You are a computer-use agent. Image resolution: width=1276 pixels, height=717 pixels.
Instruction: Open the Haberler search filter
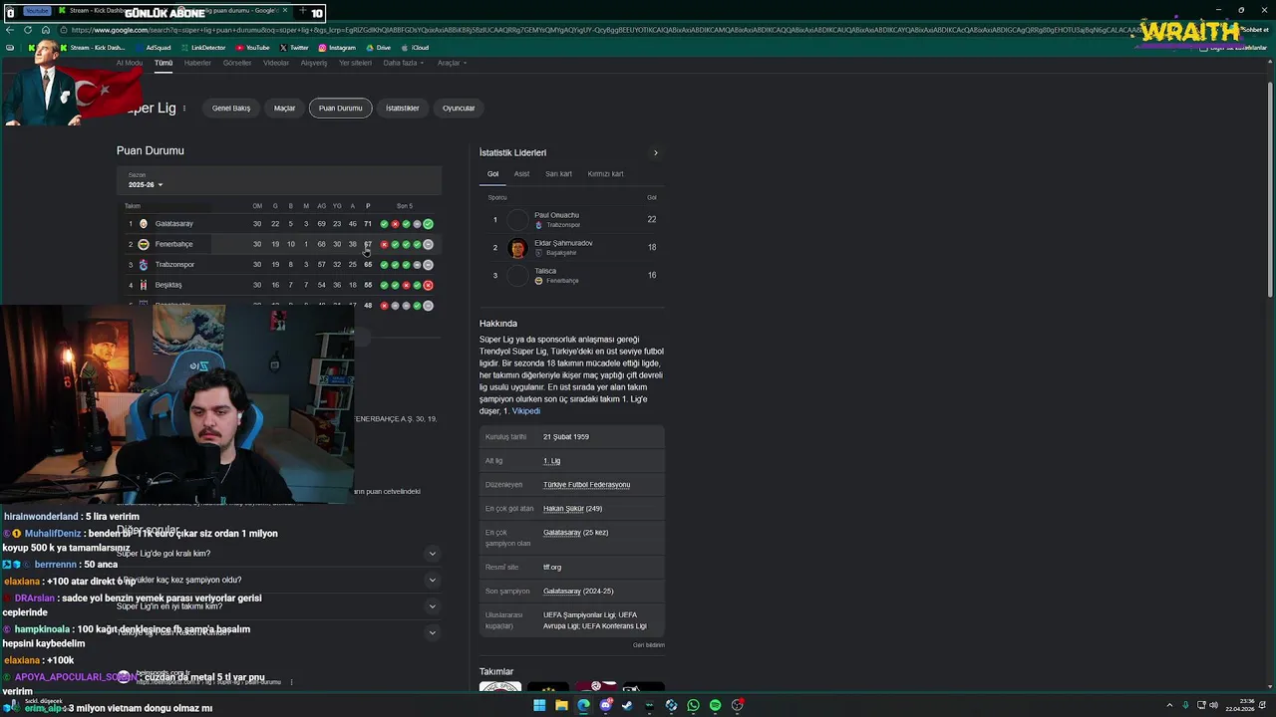click(x=197, y=63)
